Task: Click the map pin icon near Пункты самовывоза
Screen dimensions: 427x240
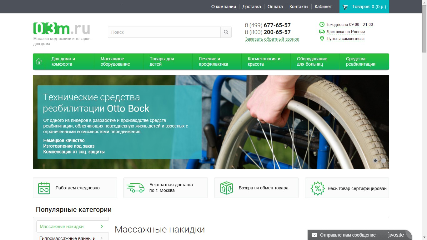Action: tap(322, 38)
